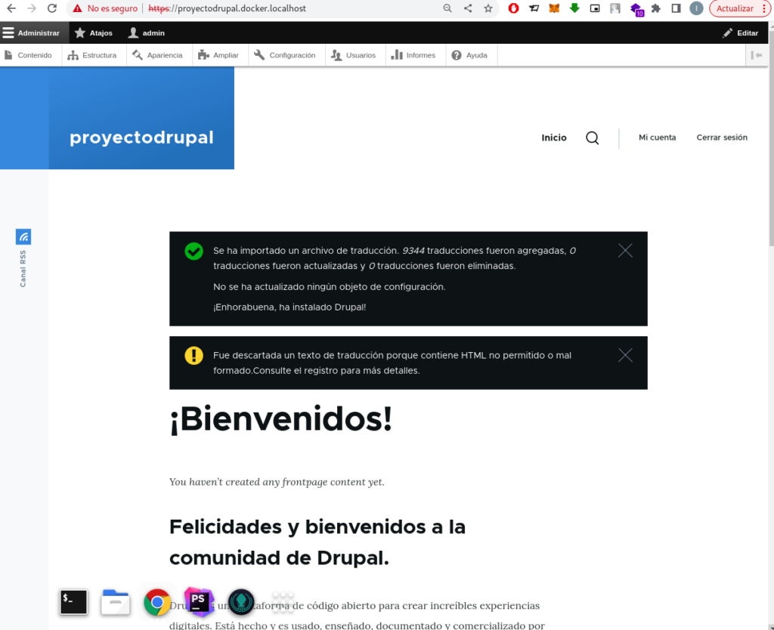
Task: Open the PhpStorm dock icon
Action: coord(199,601)
